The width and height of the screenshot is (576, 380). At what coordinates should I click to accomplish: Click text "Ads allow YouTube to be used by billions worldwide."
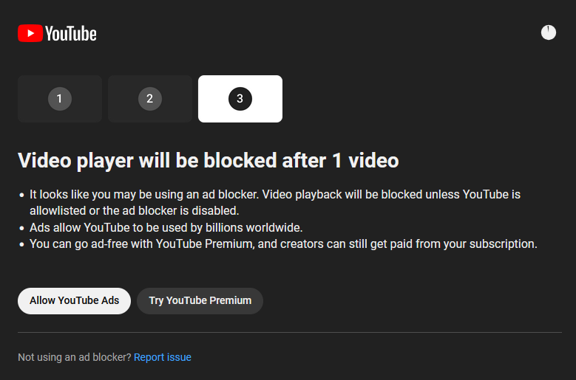[x=166, y=227]
